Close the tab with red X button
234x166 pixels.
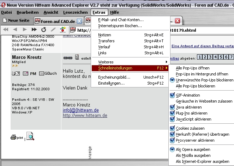tap(178, 21)
